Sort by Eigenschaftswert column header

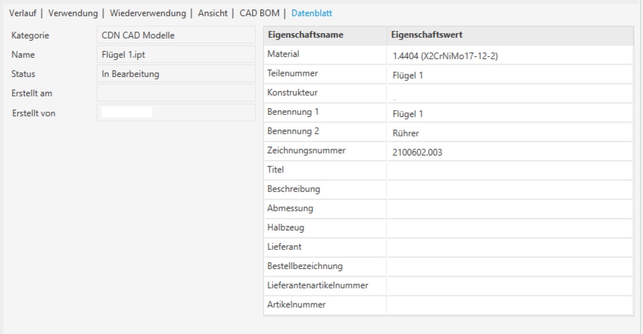(x=510, y=35)
